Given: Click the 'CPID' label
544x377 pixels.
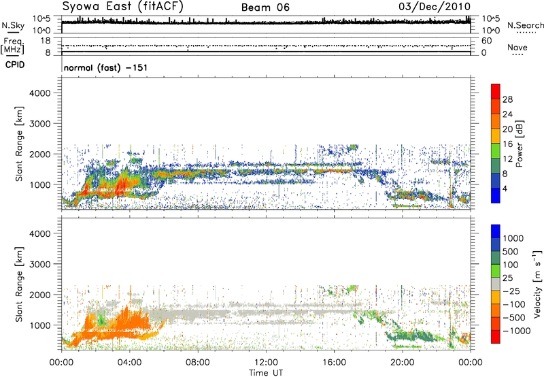Looking at the screenshot, I should 15,65.
